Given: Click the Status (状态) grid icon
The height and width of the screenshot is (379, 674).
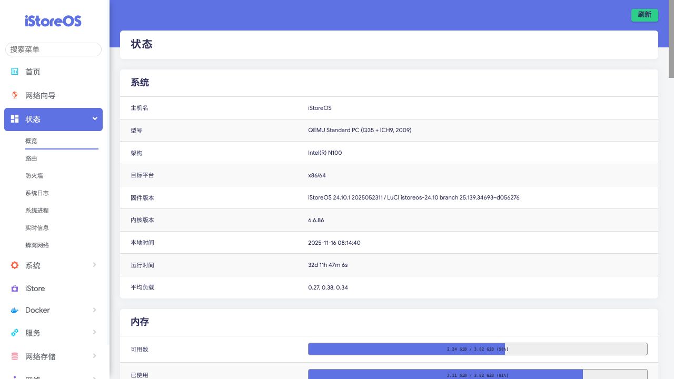Looking at the screenshot, I should point(15,119).
